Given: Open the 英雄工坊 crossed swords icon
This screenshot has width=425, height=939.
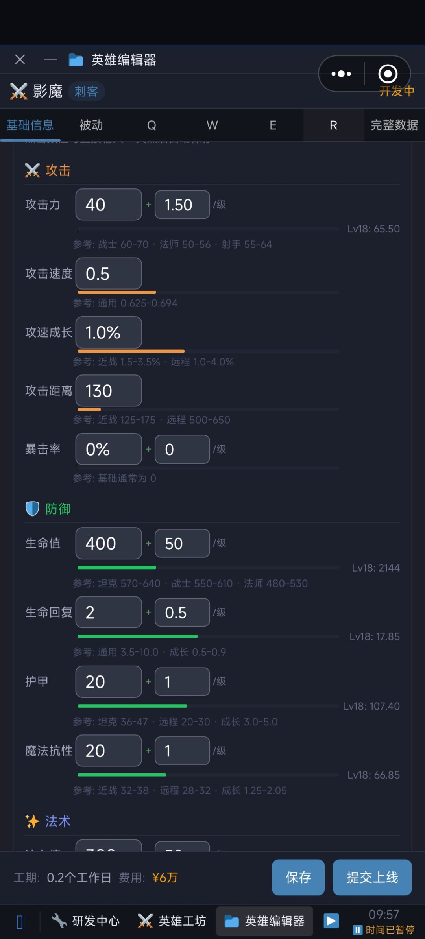Looking at the screenshot, I should tap(145, 921).
